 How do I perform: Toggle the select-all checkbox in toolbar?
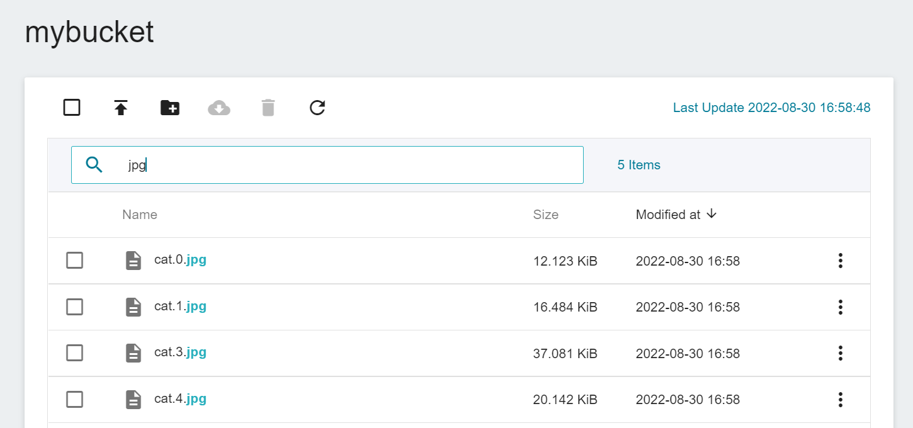(72, 108)
